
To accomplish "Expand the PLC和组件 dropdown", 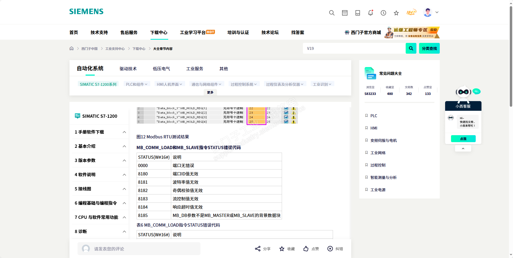I will pyautogui.click(x=137, y=84).
